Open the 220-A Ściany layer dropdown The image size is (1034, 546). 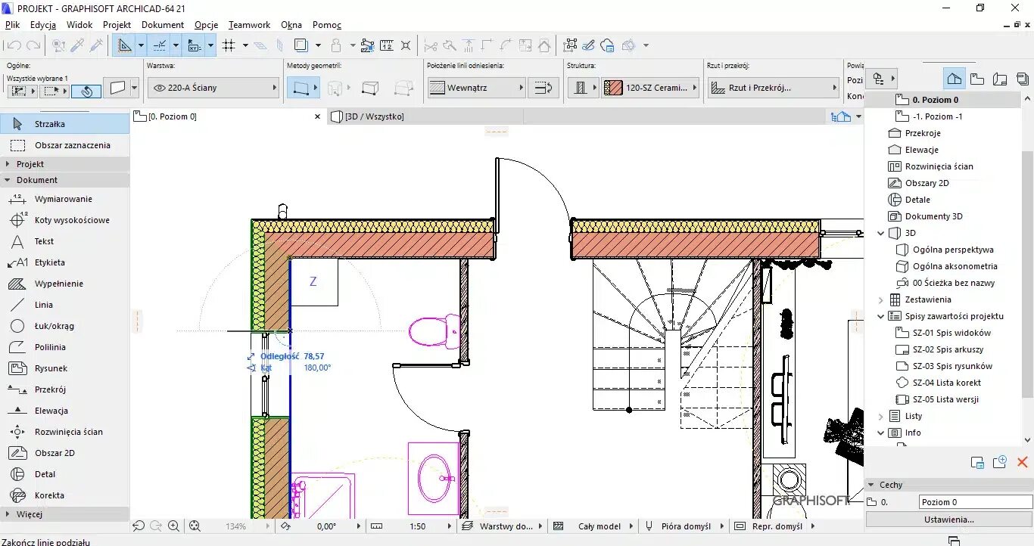(213, 88)
